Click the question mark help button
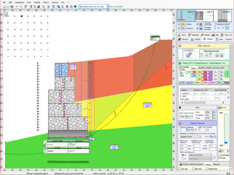The height and width of the screenshot is (175, 234). click(x=214, y=158)
